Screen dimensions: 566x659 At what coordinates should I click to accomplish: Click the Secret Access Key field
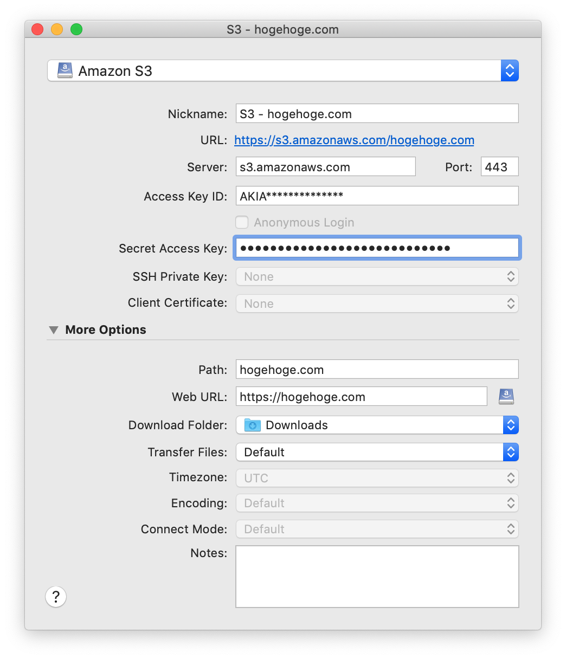377,248
